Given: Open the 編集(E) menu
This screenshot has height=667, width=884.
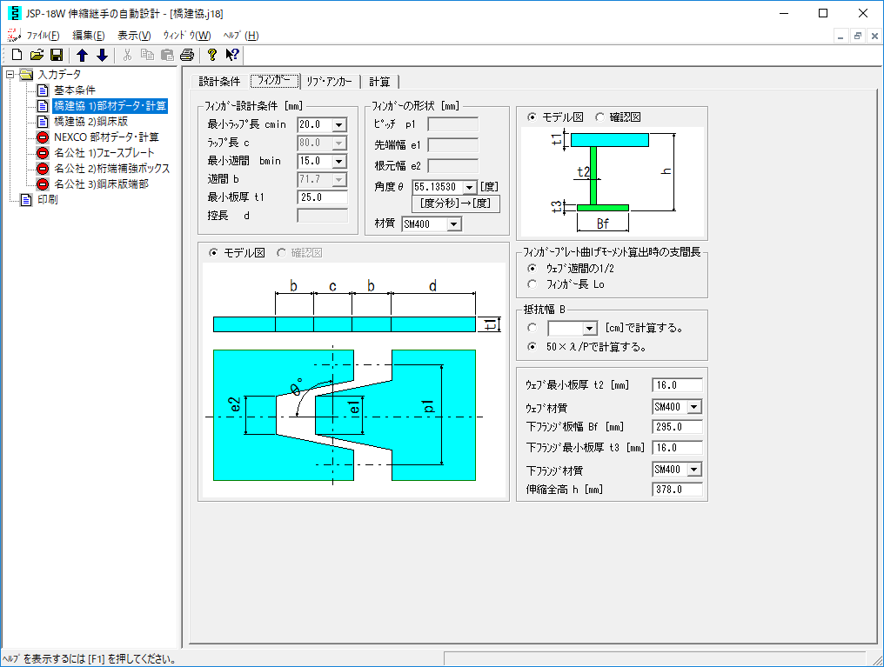Looking at the screenshot, I should click(x=88, y=36).
